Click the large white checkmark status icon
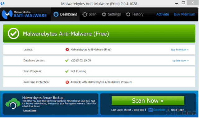Screen dimensions: 199x118 (13, 34)
